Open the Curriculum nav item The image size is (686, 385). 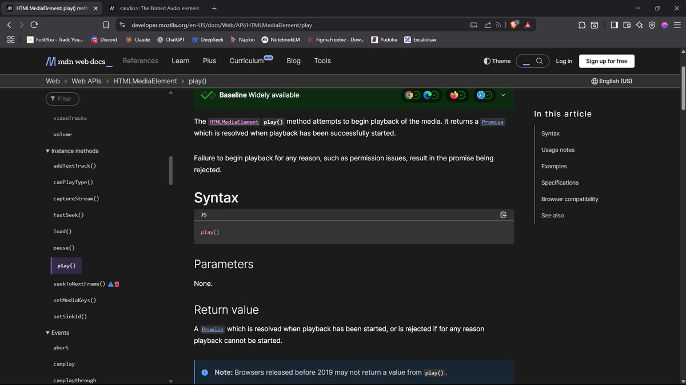coord(252,60)
